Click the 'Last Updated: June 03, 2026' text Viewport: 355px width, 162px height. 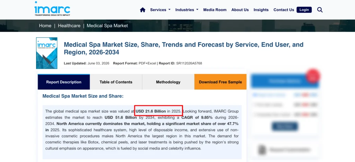tap(86, 63)
